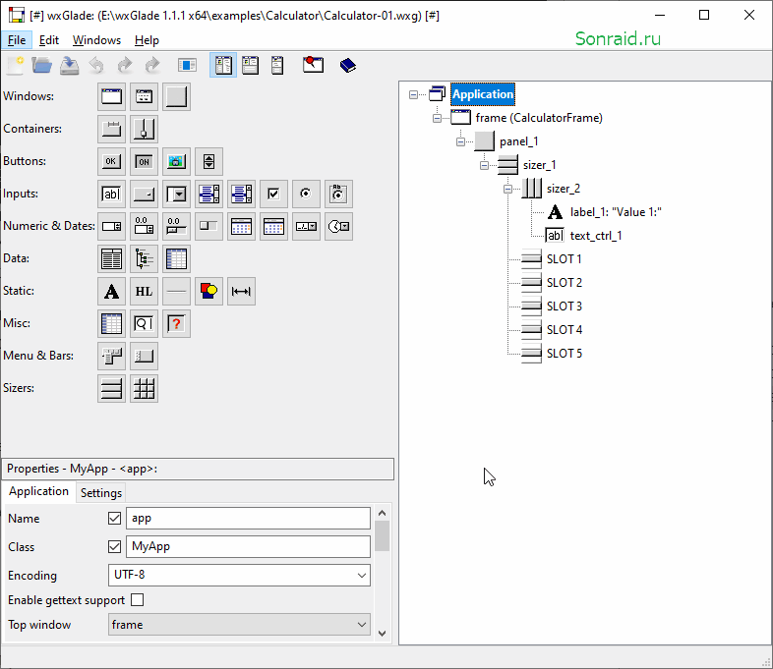Add a Static Bitmap widget
This screenshot has width=773, height=669.
(x=209, y=292)
